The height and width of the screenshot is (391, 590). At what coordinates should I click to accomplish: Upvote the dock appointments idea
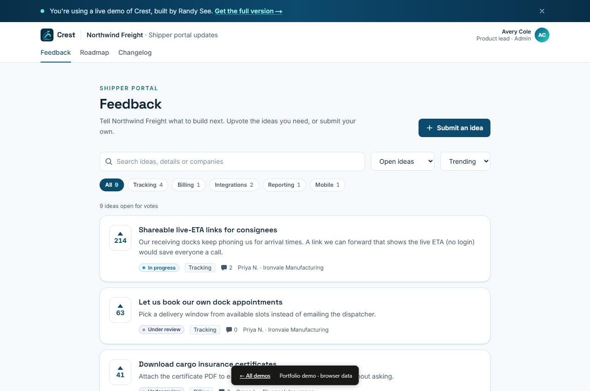click(x=120, y=310)
